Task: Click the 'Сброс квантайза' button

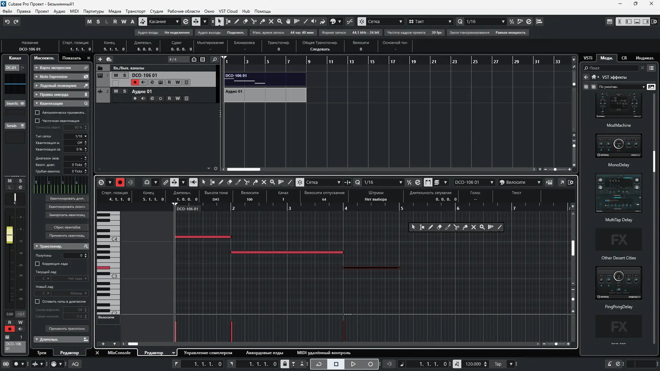Action: pos(67,227)
